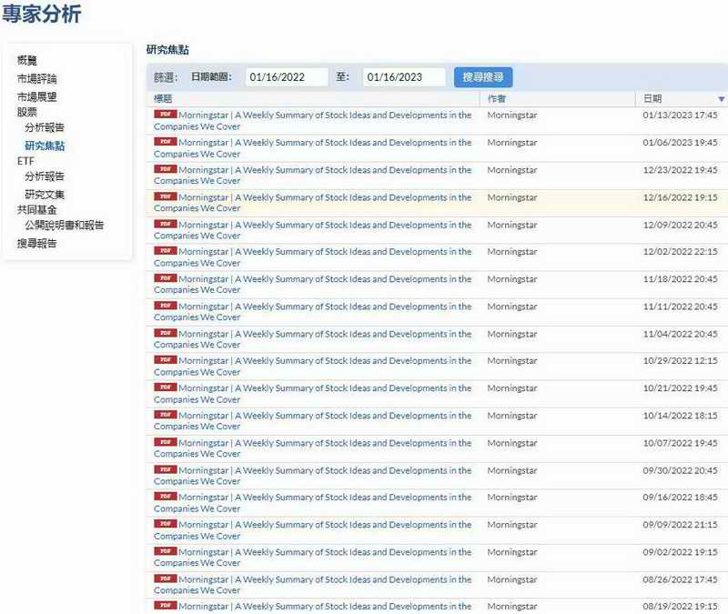Open 市場展望 in the sidebar
This screenshot has height=614, width=728.
point(36,96)
